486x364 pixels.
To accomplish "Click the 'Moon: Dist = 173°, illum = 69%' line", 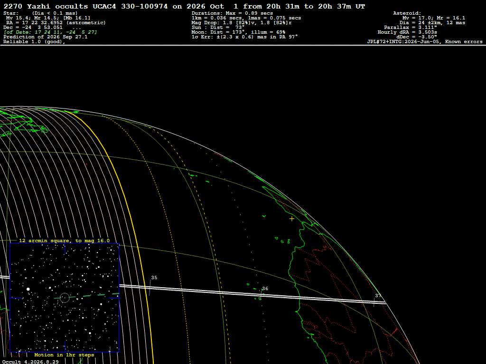I will click(238, 32).
